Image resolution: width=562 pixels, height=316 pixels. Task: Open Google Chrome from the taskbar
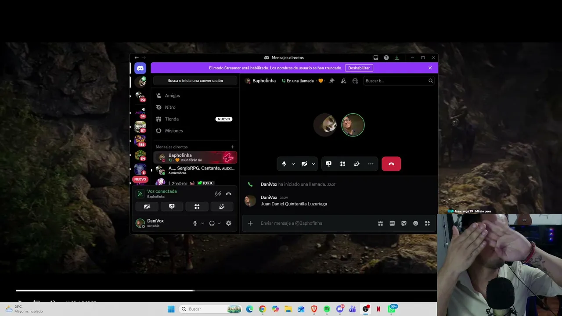[263, 309]
